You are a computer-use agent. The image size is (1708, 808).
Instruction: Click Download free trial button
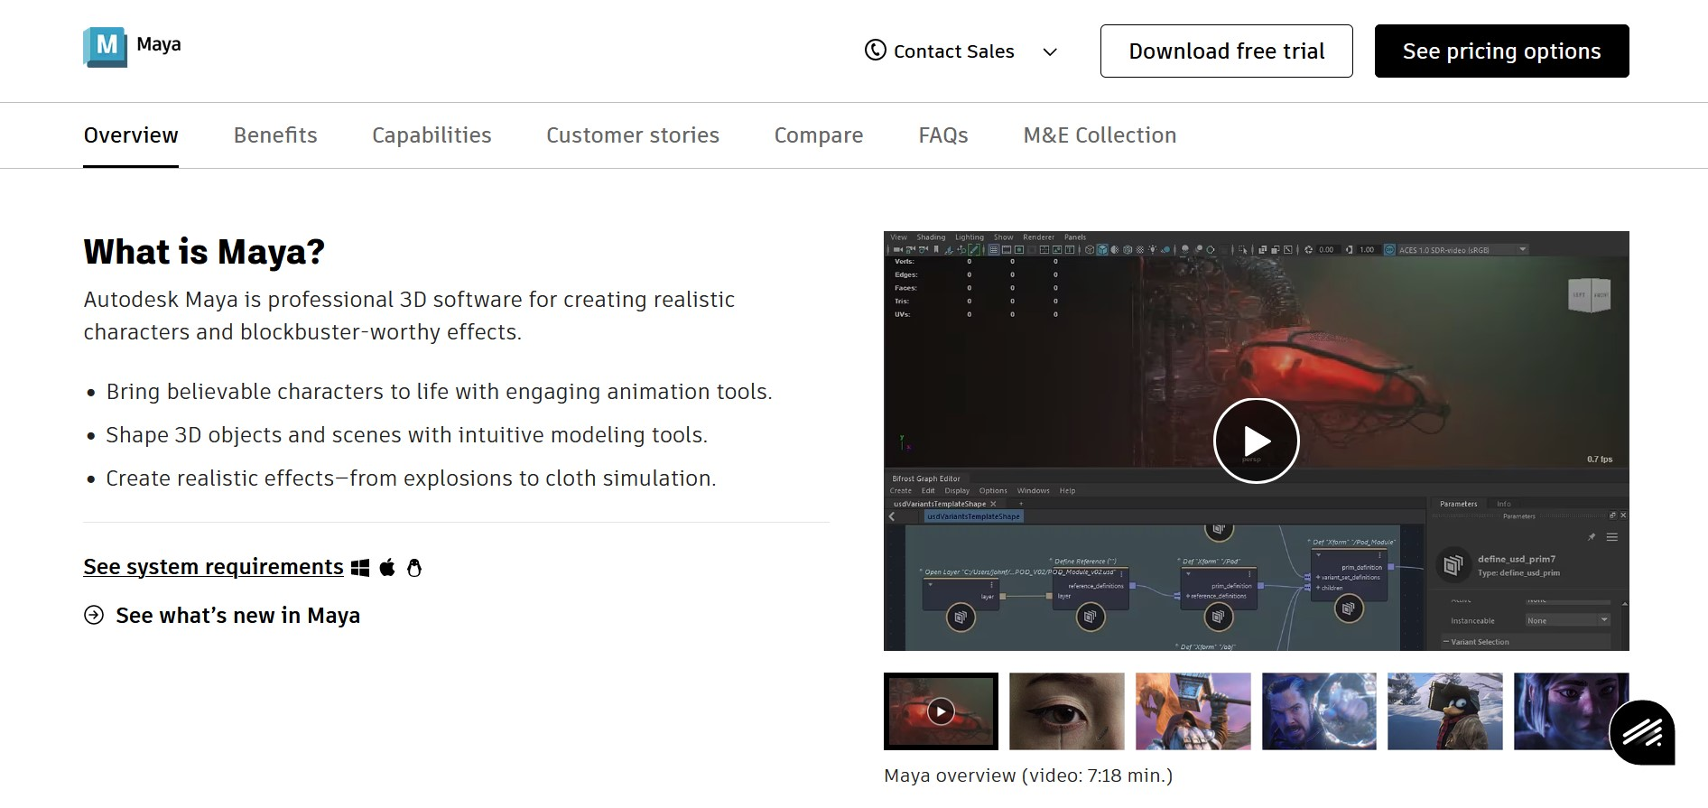(x=1226, y=51)
